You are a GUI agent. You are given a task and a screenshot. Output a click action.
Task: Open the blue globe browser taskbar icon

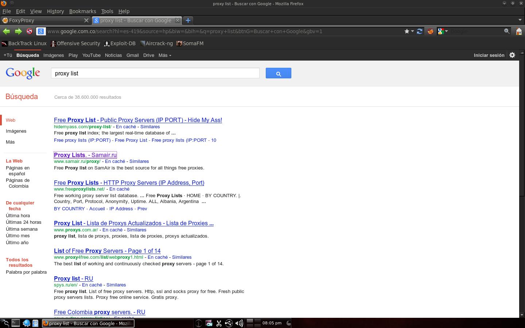click(x=27, y=323)
